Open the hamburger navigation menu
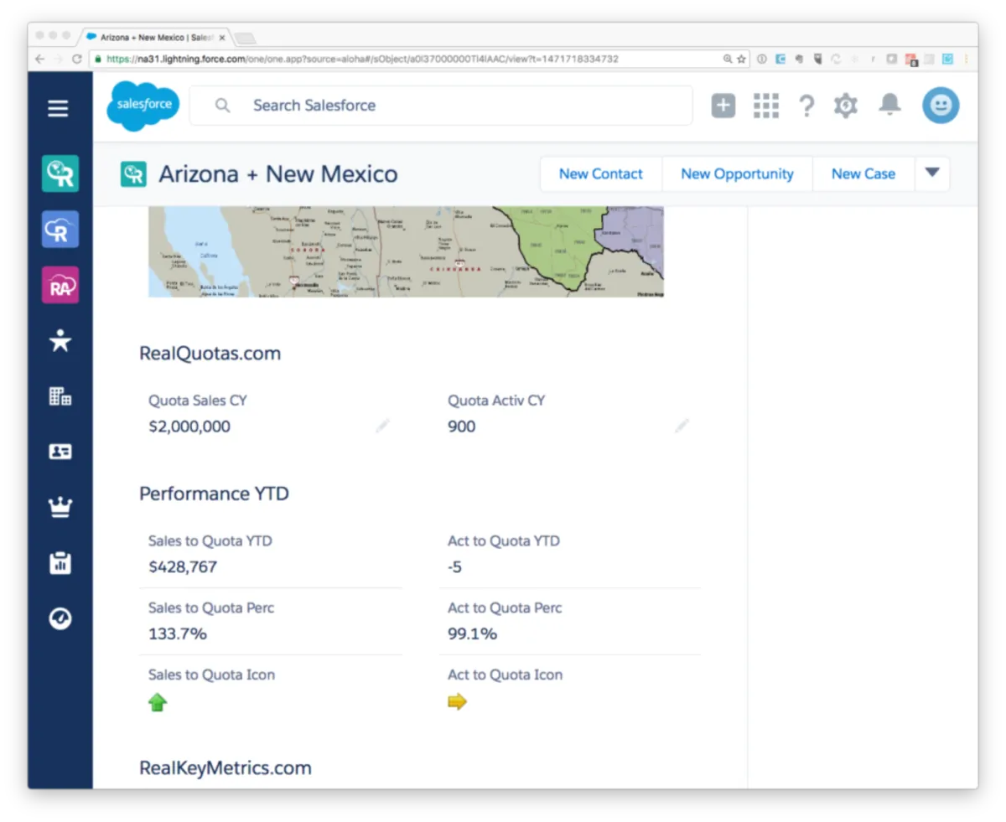Image resolution: width=1006 pixels, height=822 pixels. (x=58, y=108)
